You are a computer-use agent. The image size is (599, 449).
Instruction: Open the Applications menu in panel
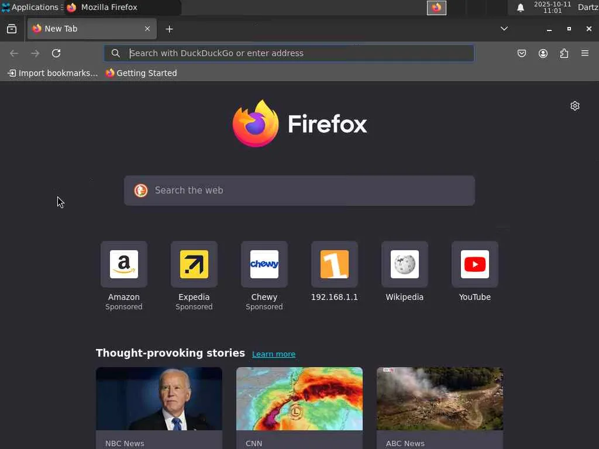[33, 7]
